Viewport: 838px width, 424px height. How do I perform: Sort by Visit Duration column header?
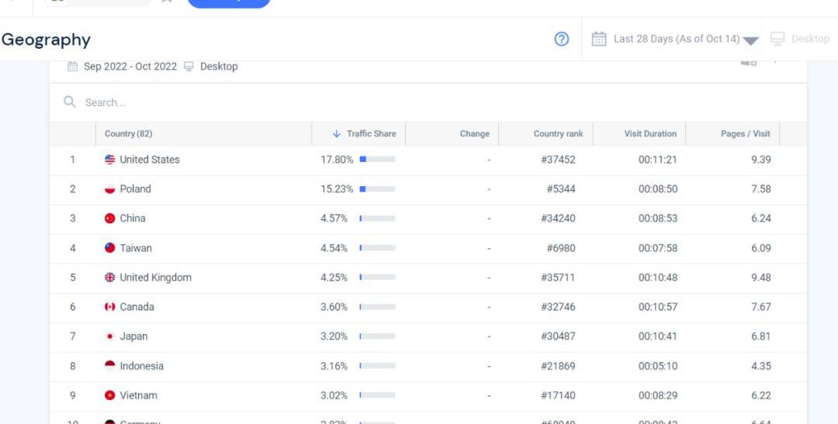tap(649, 133)
